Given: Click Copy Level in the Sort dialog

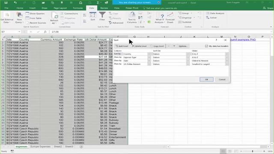Looking at the screenshot, I should pos(157,46).
